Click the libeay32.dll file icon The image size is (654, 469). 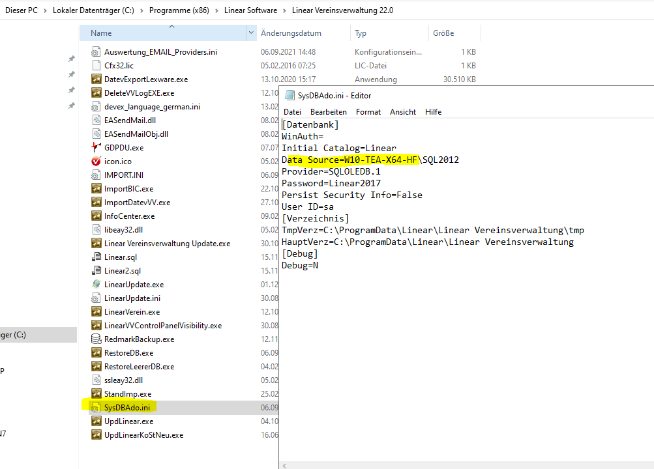tap(97, 229)
